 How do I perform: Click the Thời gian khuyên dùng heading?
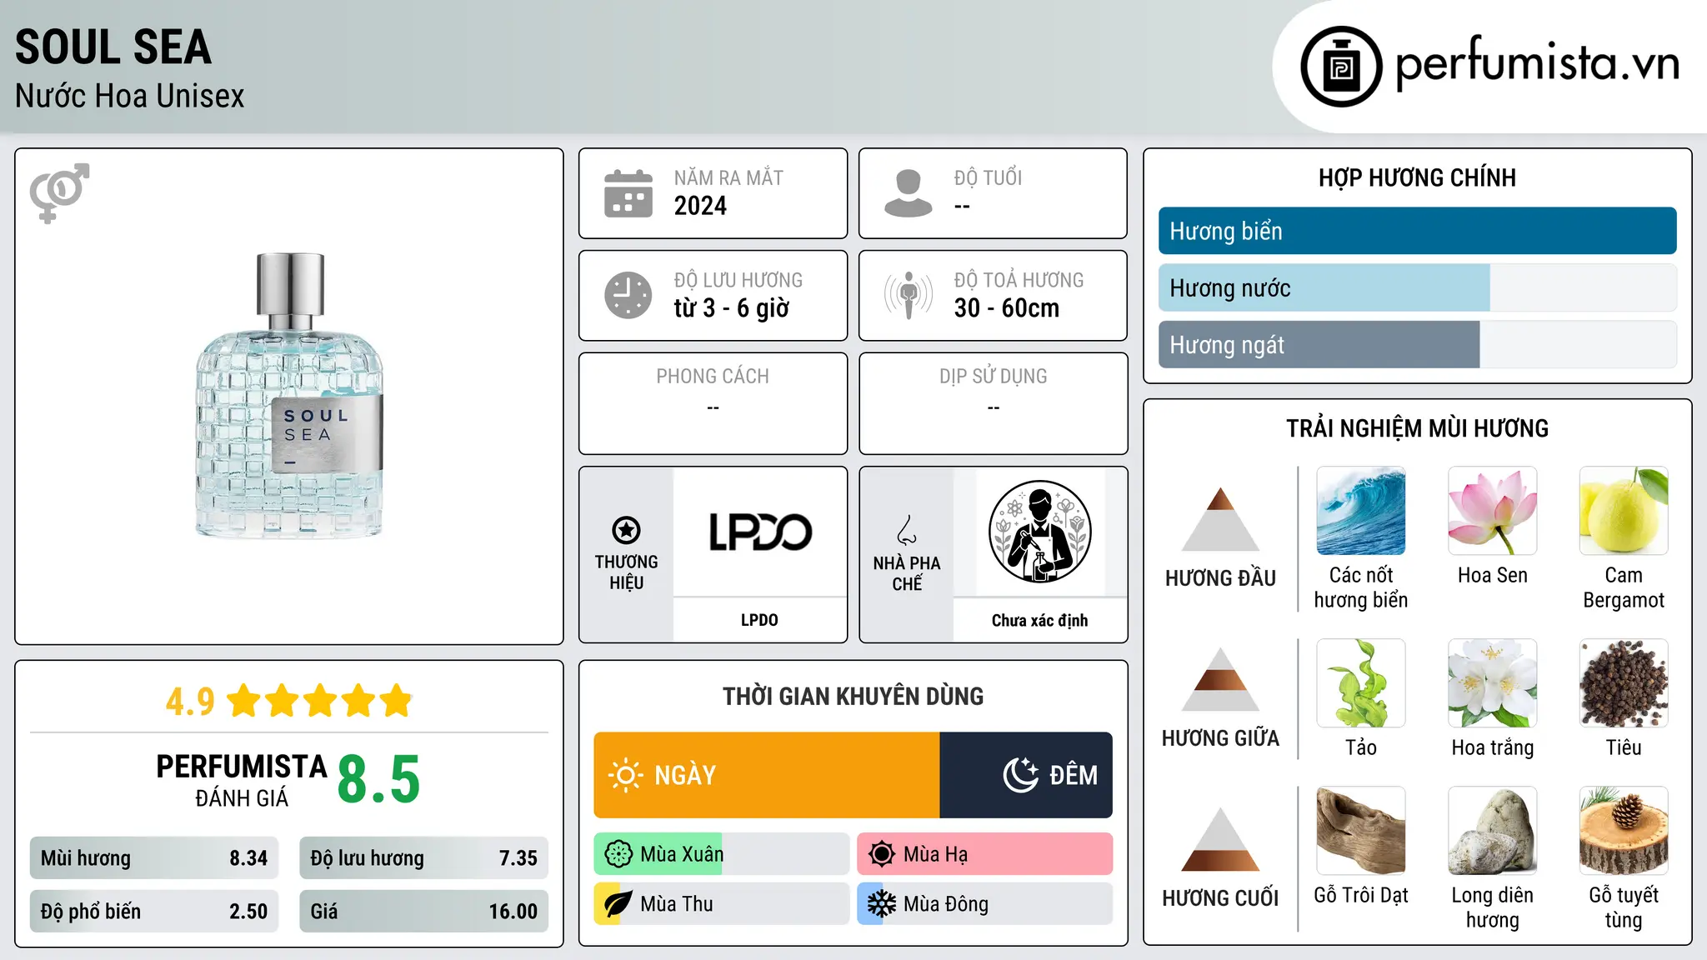click(x=853, y=696)
